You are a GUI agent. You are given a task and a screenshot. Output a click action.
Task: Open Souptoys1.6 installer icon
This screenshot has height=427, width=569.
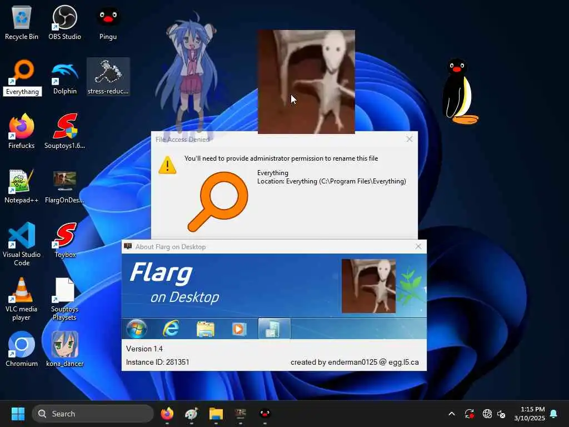[x=64, y=131]
